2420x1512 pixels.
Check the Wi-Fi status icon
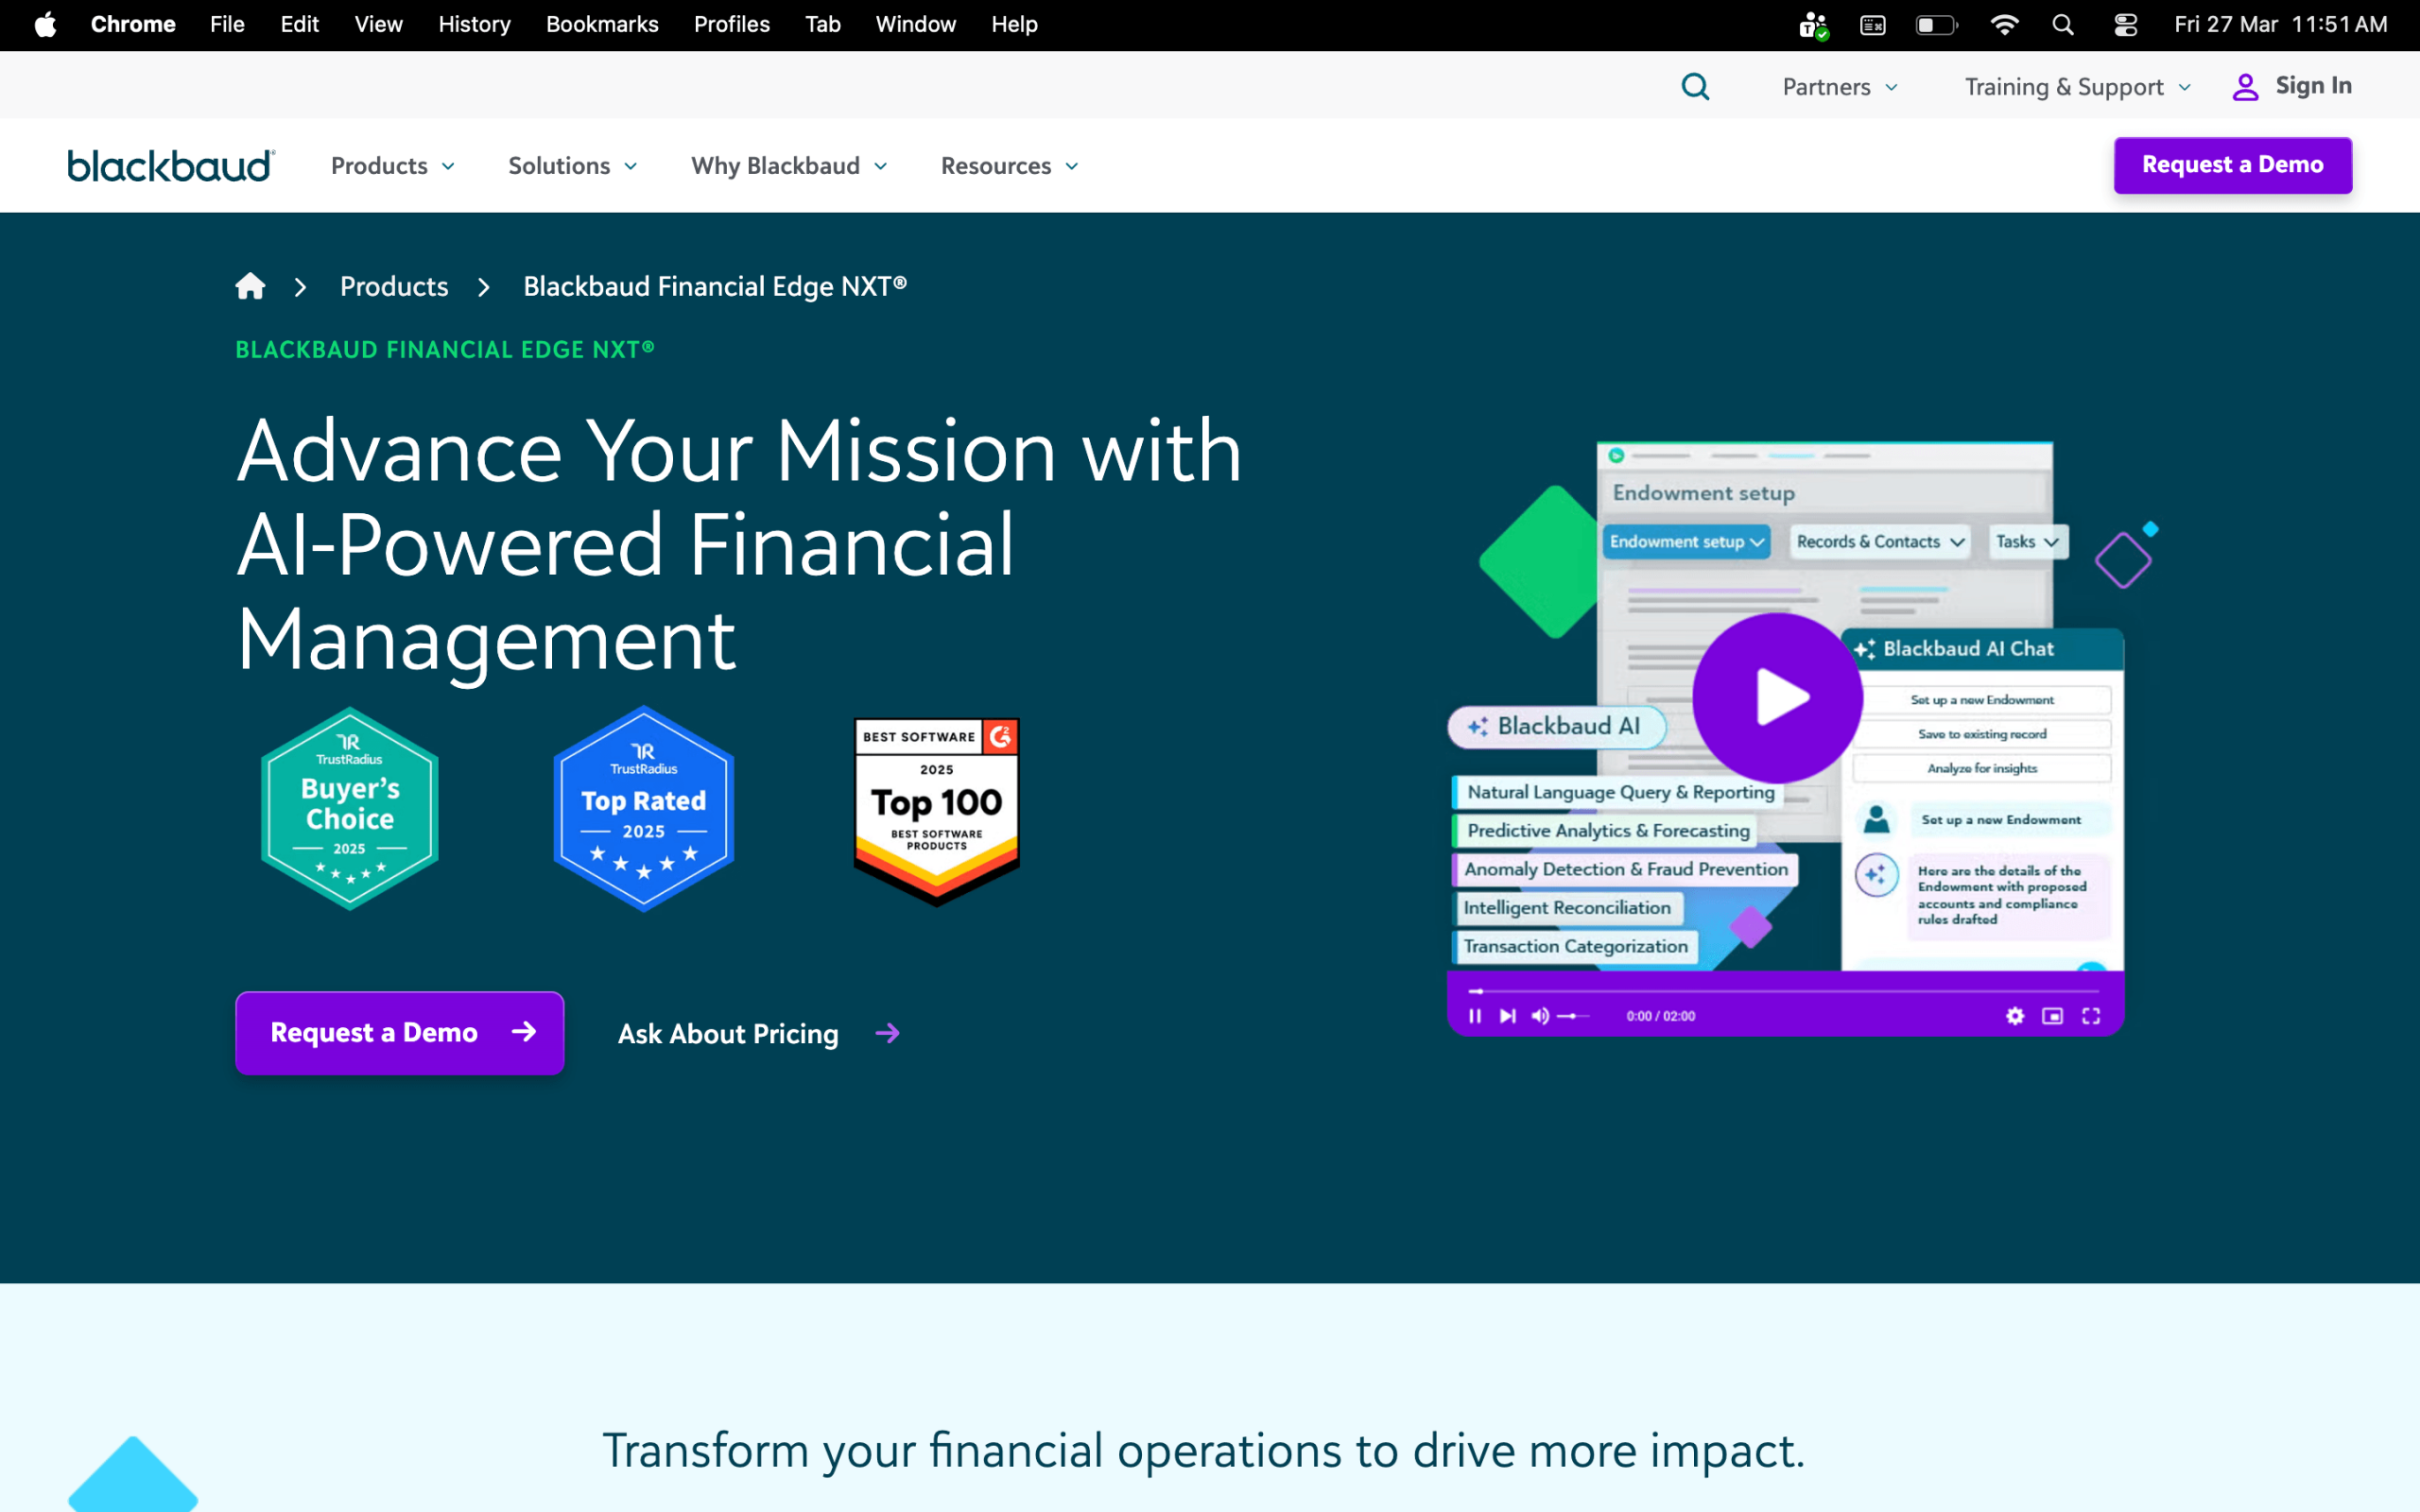point(2003,25)
